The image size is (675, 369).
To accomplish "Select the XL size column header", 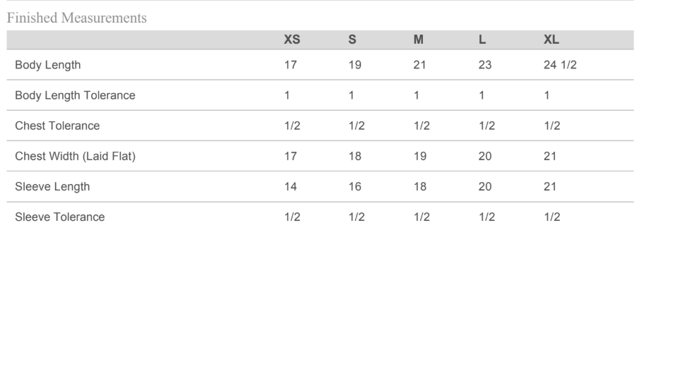I will click(x=551, y=40).
